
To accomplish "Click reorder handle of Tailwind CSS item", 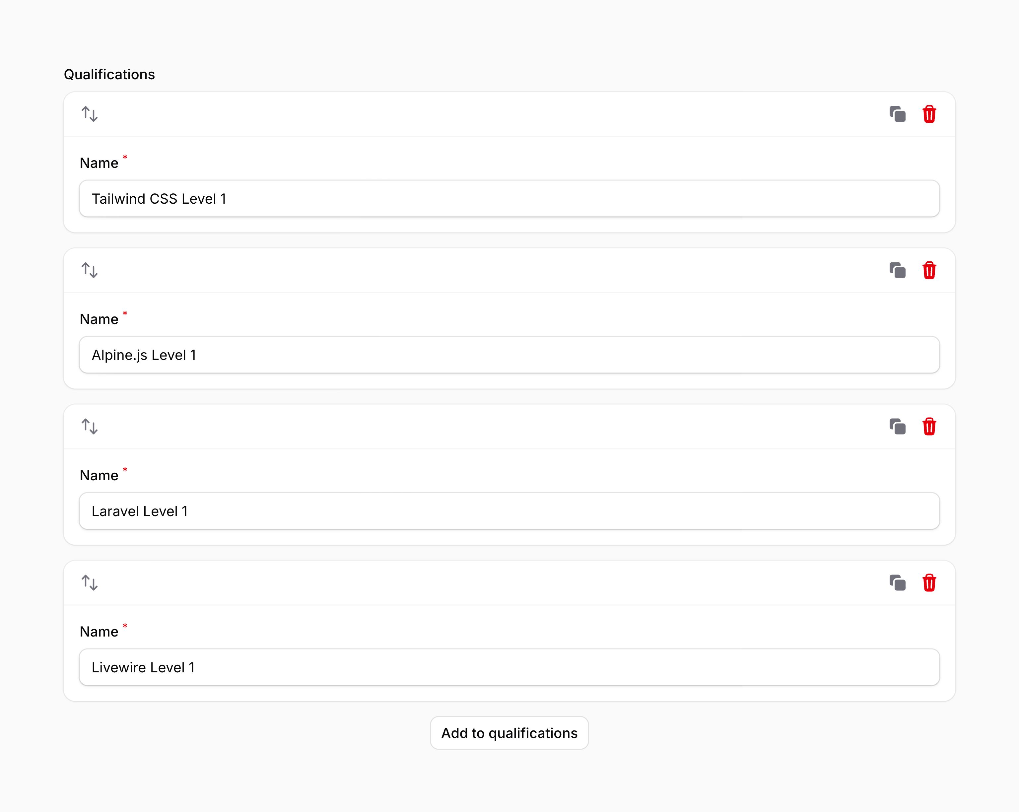I will click(x=89, y=114).
